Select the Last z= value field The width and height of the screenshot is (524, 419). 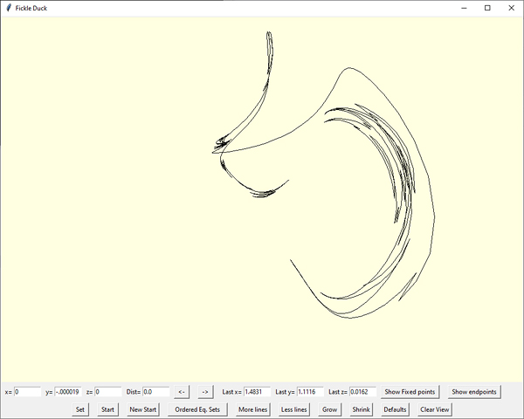click(363, 392)
